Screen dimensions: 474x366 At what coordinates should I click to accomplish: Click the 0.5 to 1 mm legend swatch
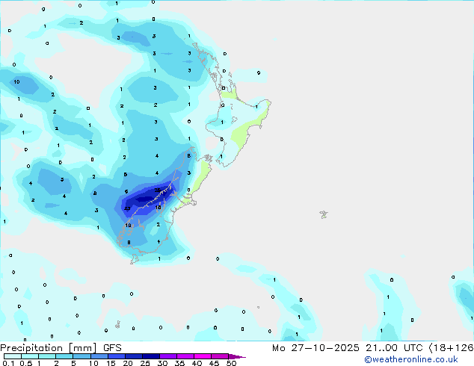pyautogui.click(x=30, y=356)
